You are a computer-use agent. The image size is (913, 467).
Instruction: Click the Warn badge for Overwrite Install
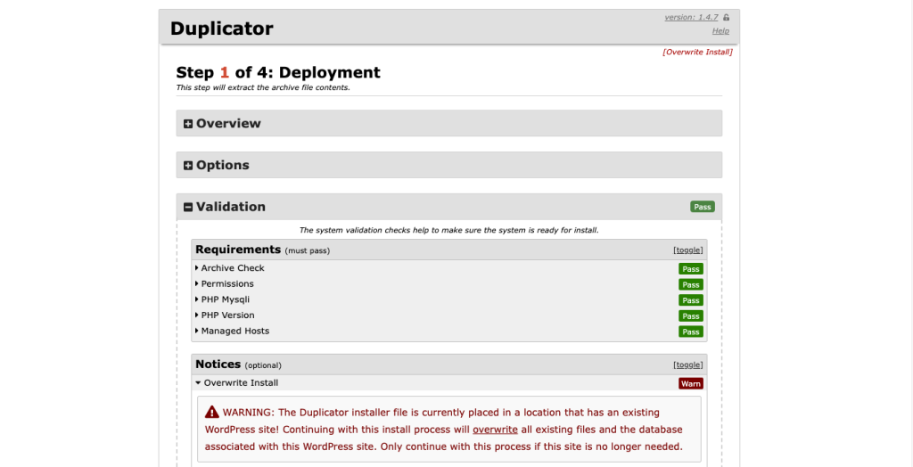coord(691,384)
